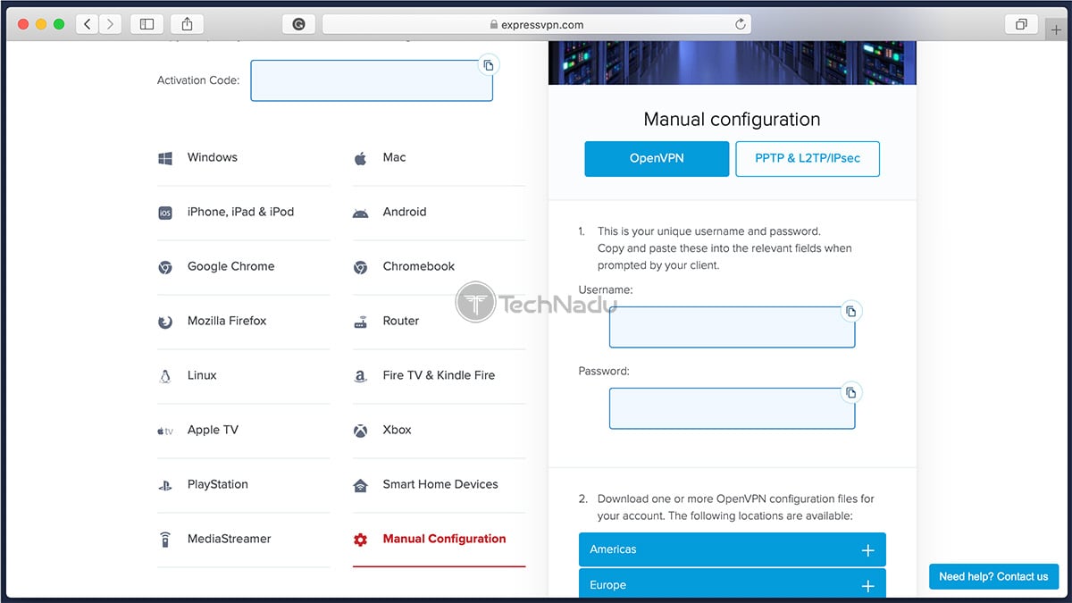The image size is (1072, 603).
Task: Click the Need help? Contact us button
Action: tap(993, 576)
